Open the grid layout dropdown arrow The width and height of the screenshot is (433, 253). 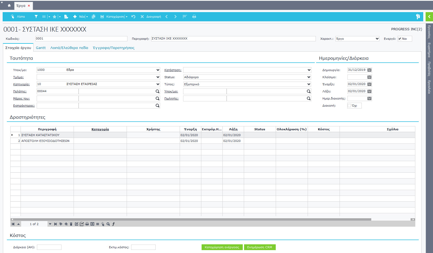(49, 17)
